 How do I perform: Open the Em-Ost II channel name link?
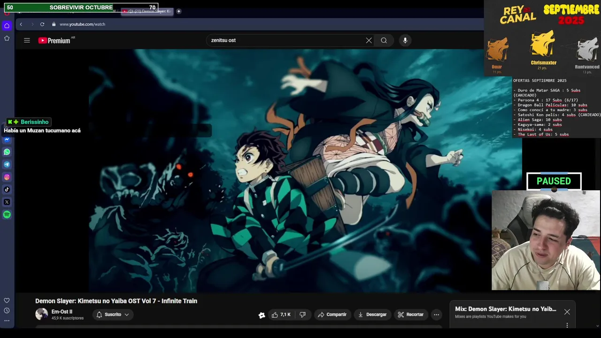(x=62, y=312)
